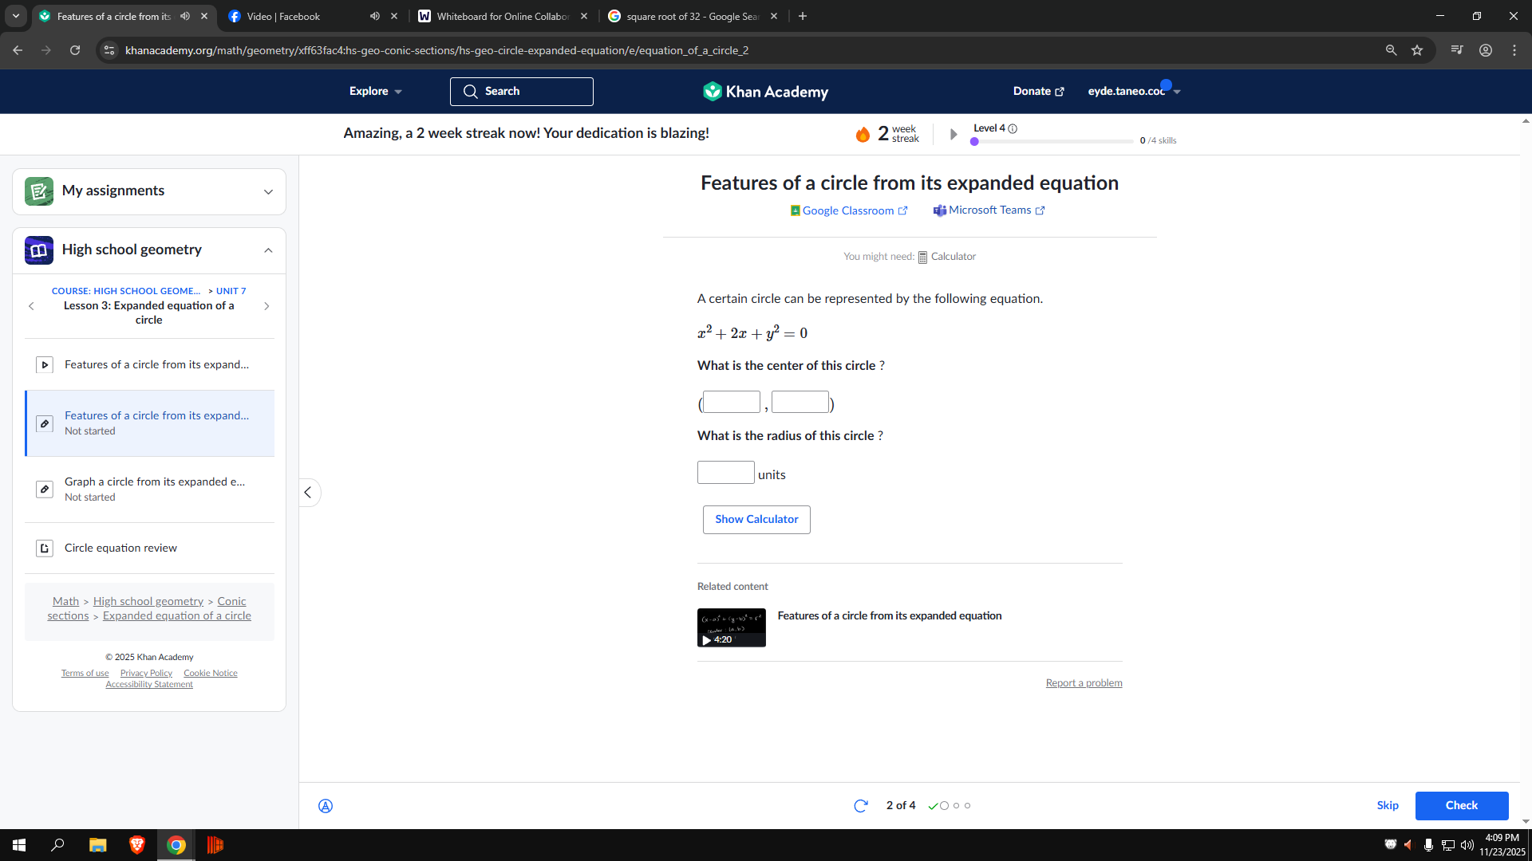Click the play icon next to 'Features of a circle' video item
Image resolution: width=1532 pixels, height=861 pixels.
tap(44, 364)
